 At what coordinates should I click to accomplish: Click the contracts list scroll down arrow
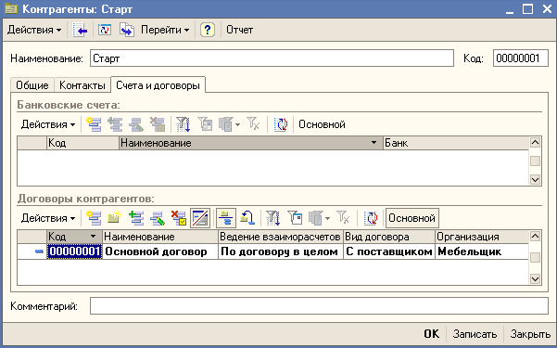tap(535, 278)
